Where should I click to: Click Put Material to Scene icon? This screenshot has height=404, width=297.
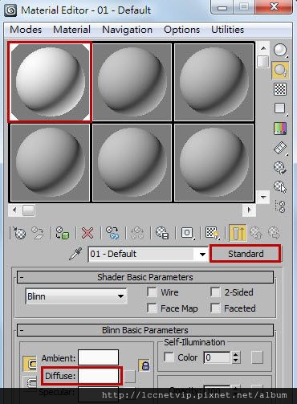pos(38,233)
